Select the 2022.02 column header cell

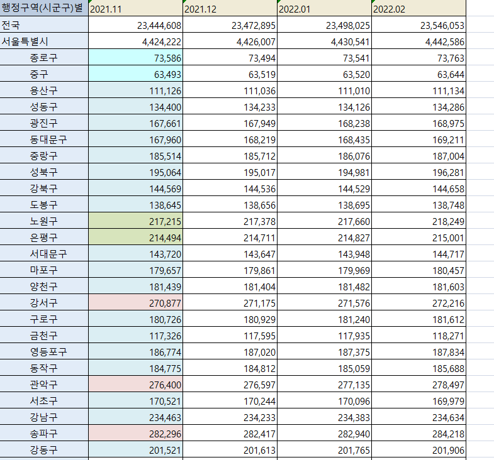pyautogui.click(x=419, y=8)
